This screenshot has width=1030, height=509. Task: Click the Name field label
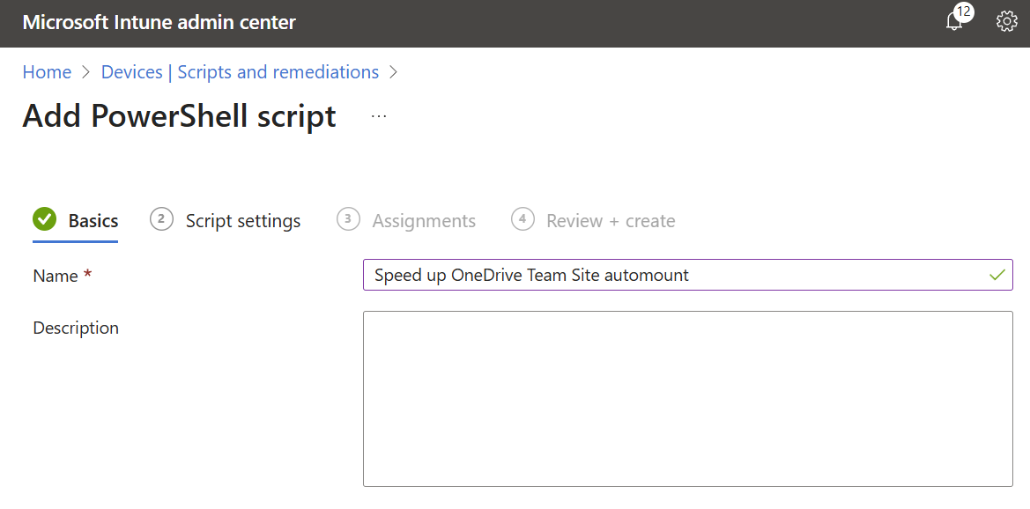click(x=56, y=276)
